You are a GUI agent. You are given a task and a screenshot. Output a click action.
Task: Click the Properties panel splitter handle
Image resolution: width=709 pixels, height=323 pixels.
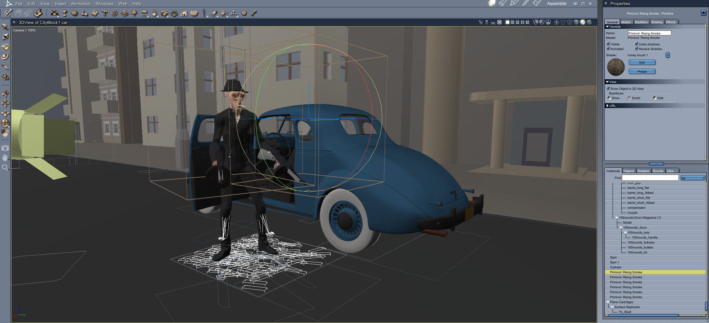click(656, 164)
